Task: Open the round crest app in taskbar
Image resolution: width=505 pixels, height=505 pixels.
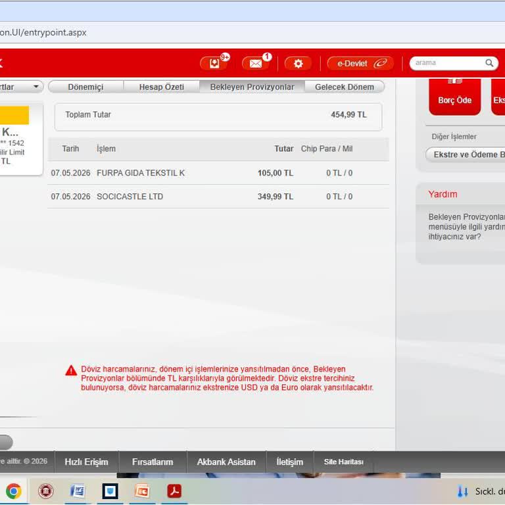Action: [x=46, y=491]
